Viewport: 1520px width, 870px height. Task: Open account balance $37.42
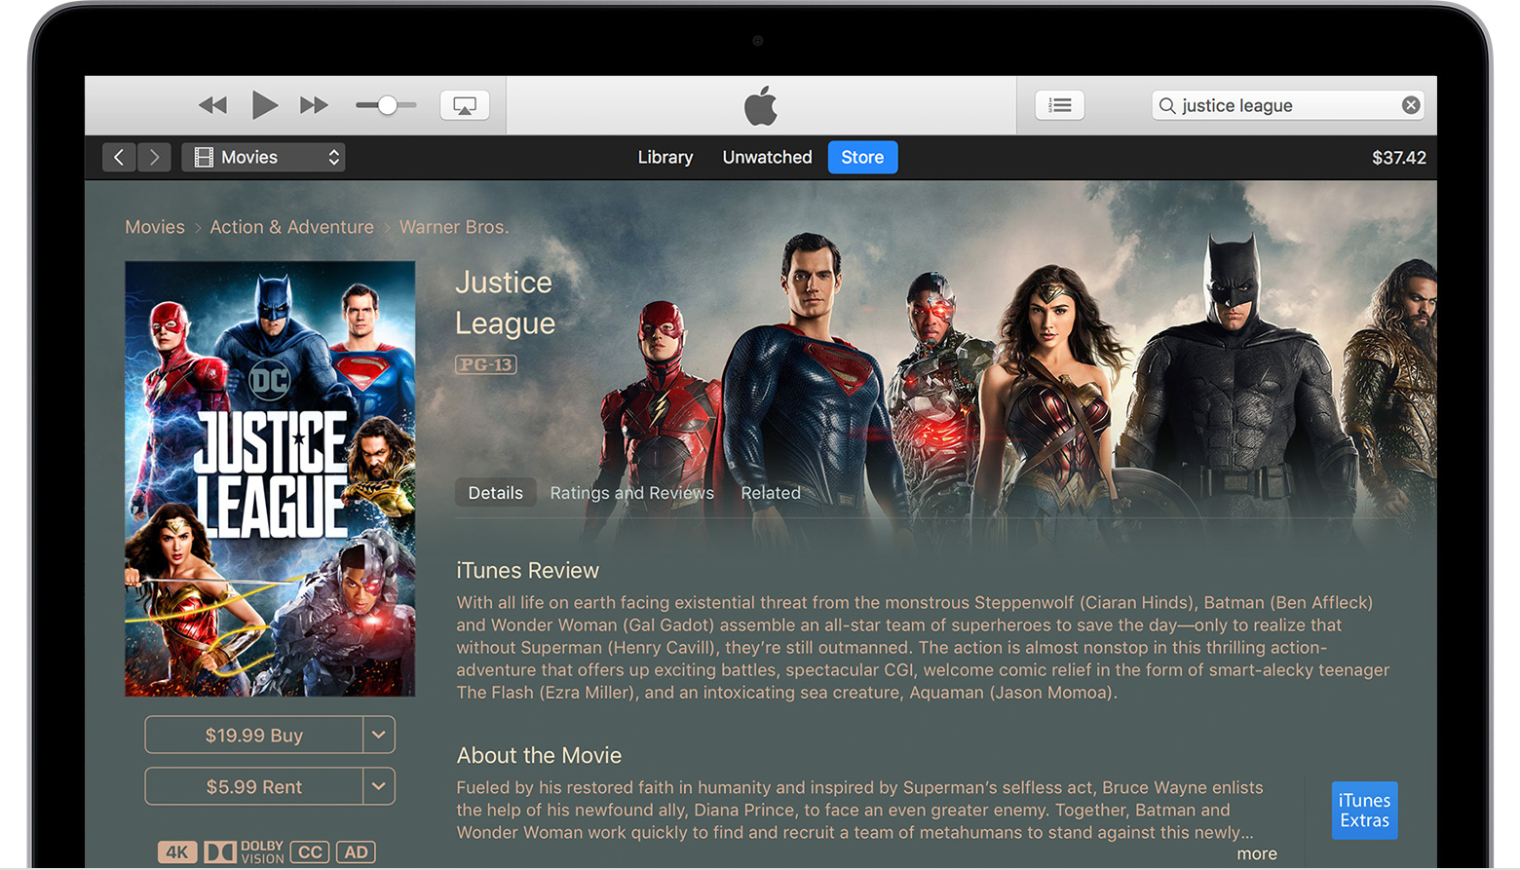(1398, 158)
